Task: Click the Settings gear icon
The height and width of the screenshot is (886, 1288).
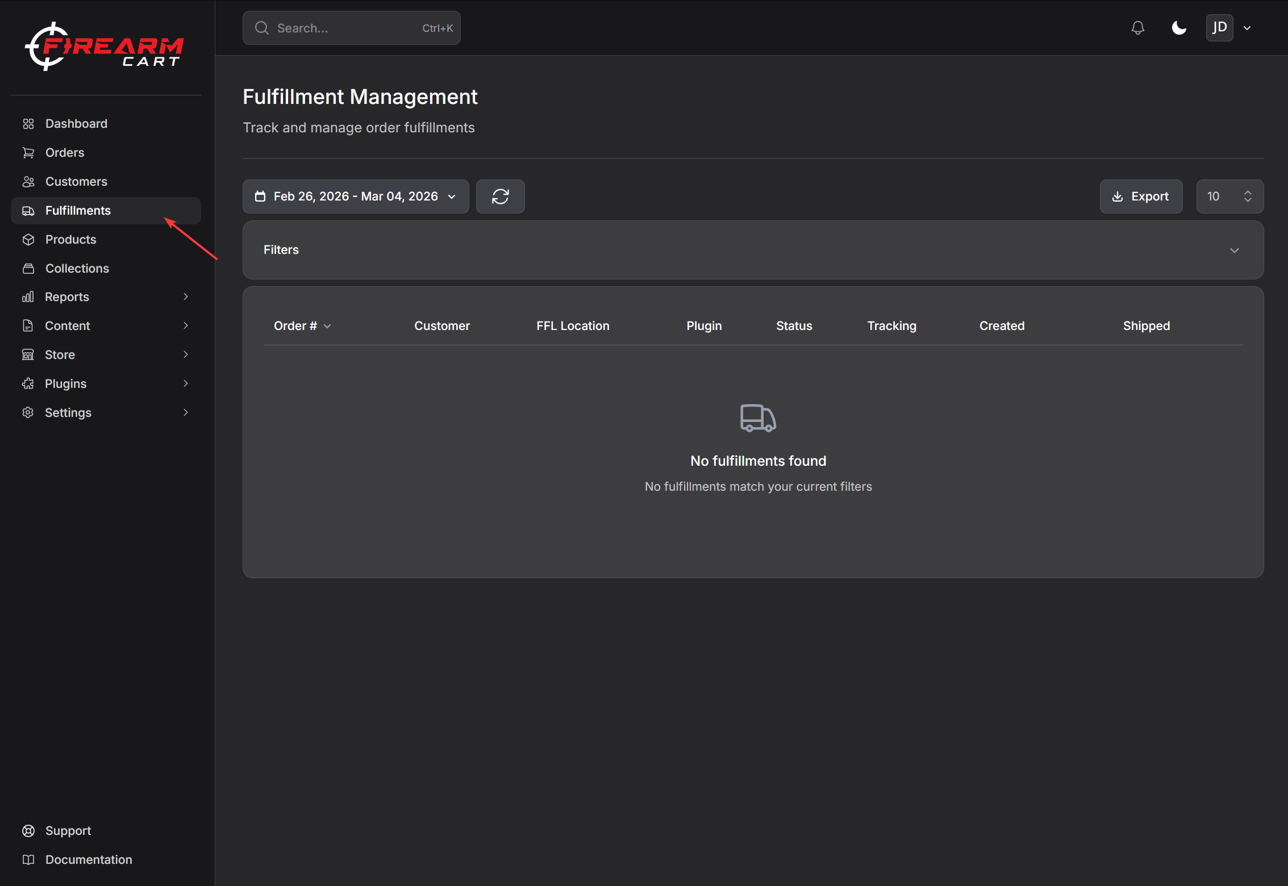Action: point(28,413)
